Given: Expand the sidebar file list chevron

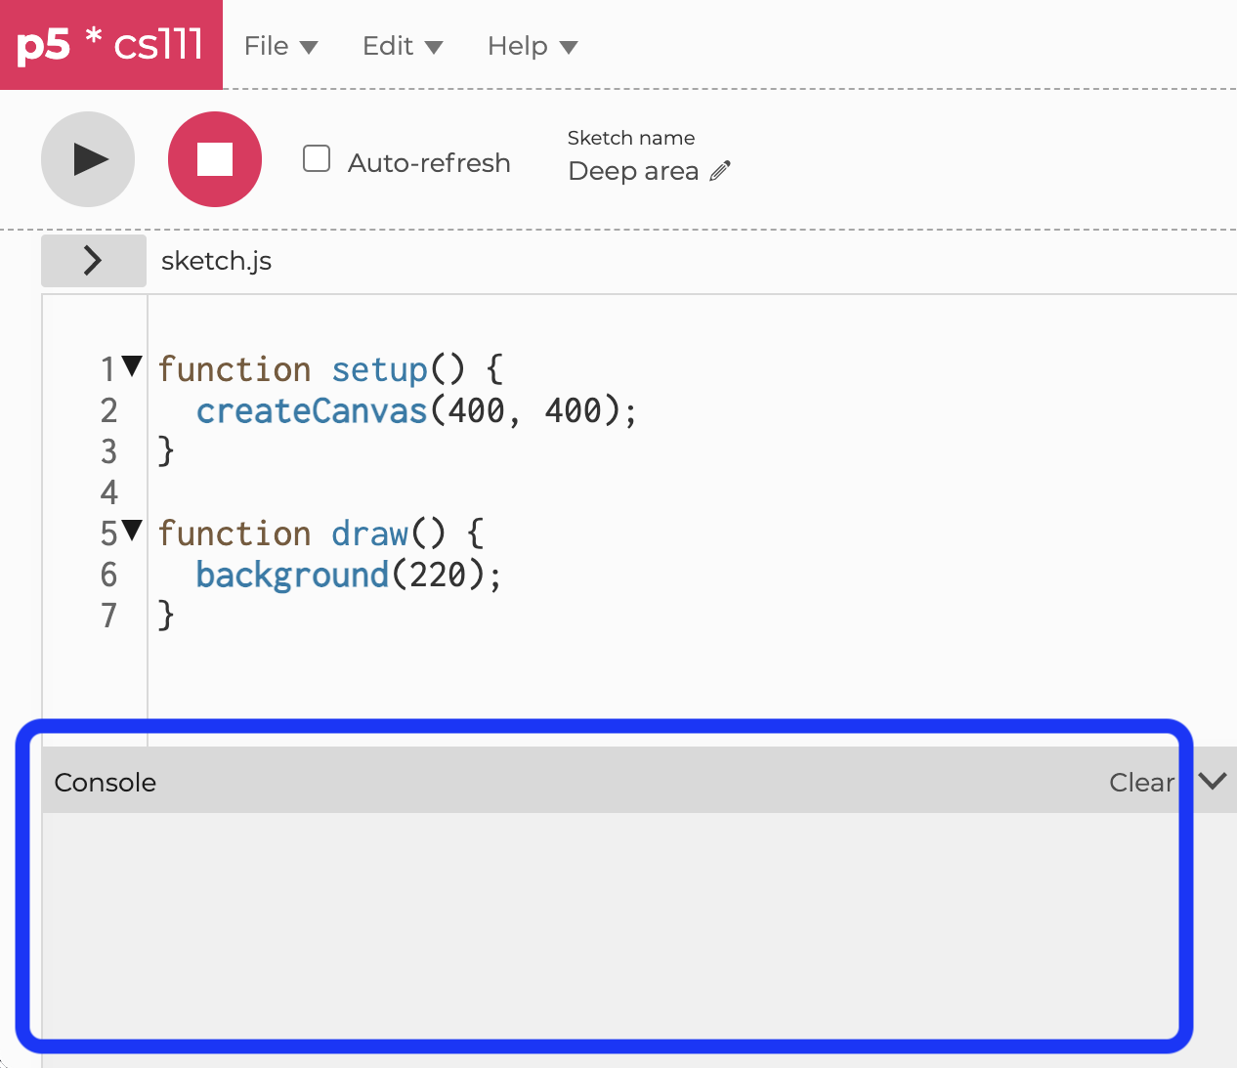Looking at the screenshot, I should [x=93, y=261].
